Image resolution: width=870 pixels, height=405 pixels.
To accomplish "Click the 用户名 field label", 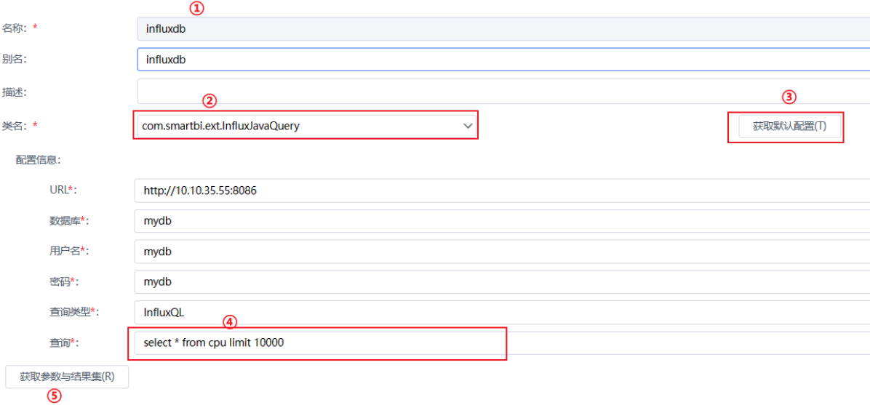I will (x=69, y=252).
